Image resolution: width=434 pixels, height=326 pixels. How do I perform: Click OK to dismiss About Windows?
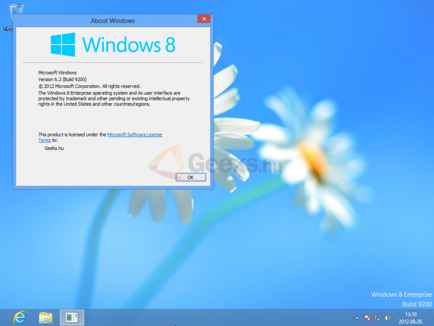tap(191, 178)
